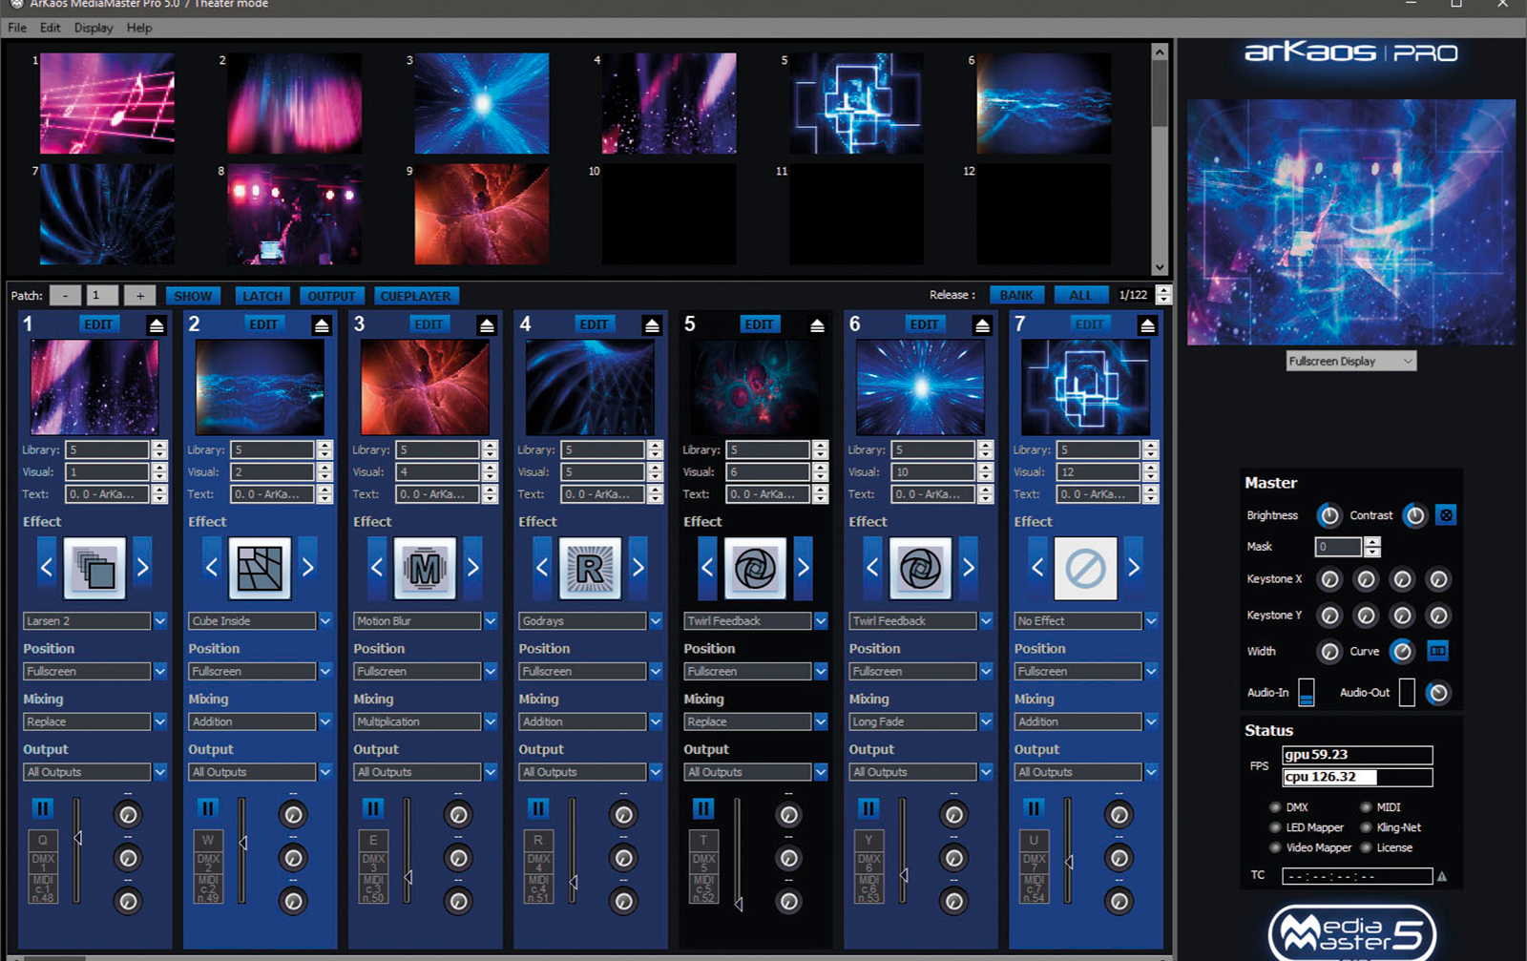Image resolution: width=1527 pixels, height=961 pixels.
Task: Open the Fullscreen Display dropdown
Action: tap(1350, 361)
